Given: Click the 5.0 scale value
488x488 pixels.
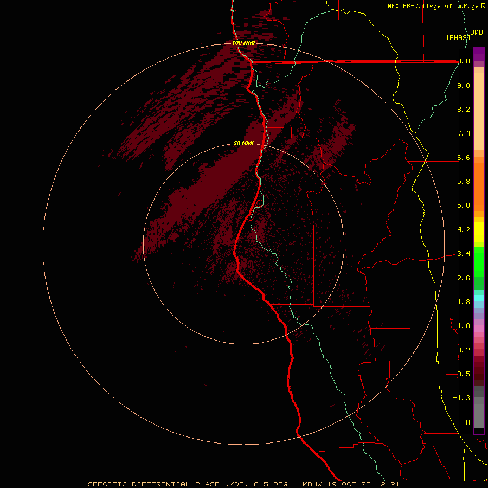Looking at the screenshot, I should pos(464,206).
